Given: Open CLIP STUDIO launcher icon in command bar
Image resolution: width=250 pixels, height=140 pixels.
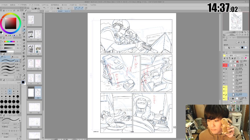Looking at the screenshot, I should (28, 8).
